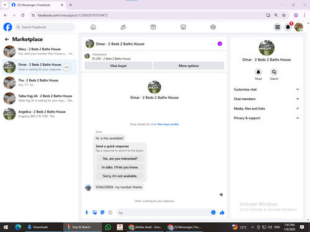Click the View buyer button
The width and height of the screenshot is (310, 232).
pyautogui.click(x=118, y=66)
